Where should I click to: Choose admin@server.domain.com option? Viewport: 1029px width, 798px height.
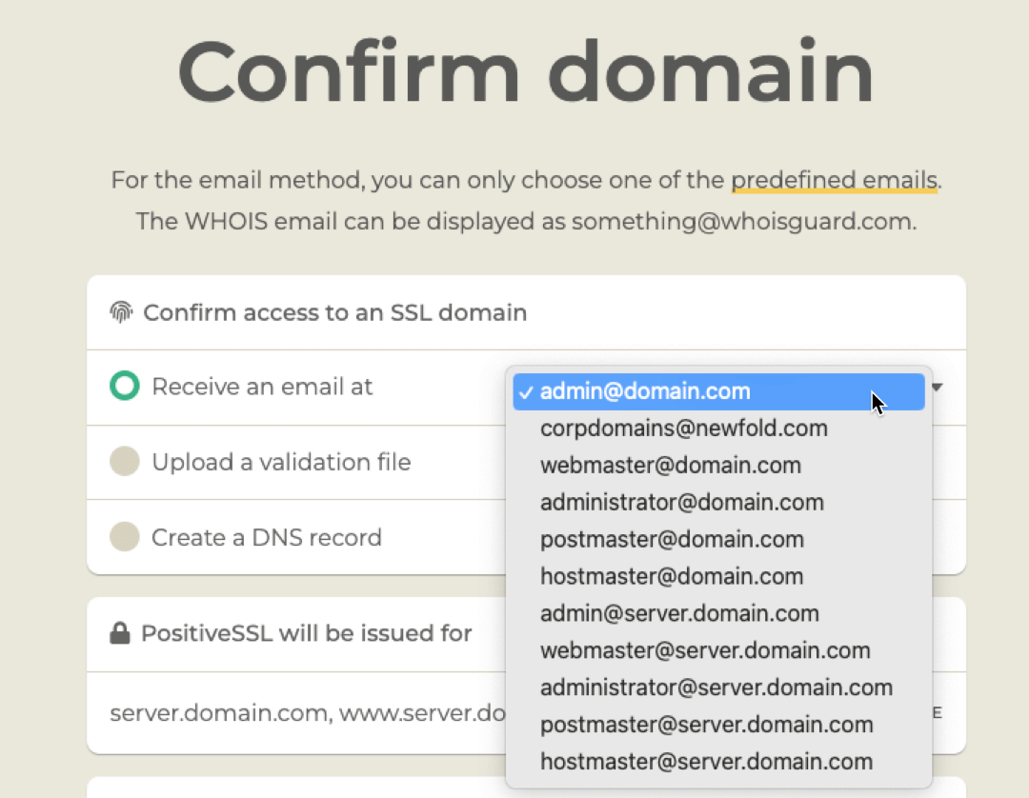(x=718, y=614)
